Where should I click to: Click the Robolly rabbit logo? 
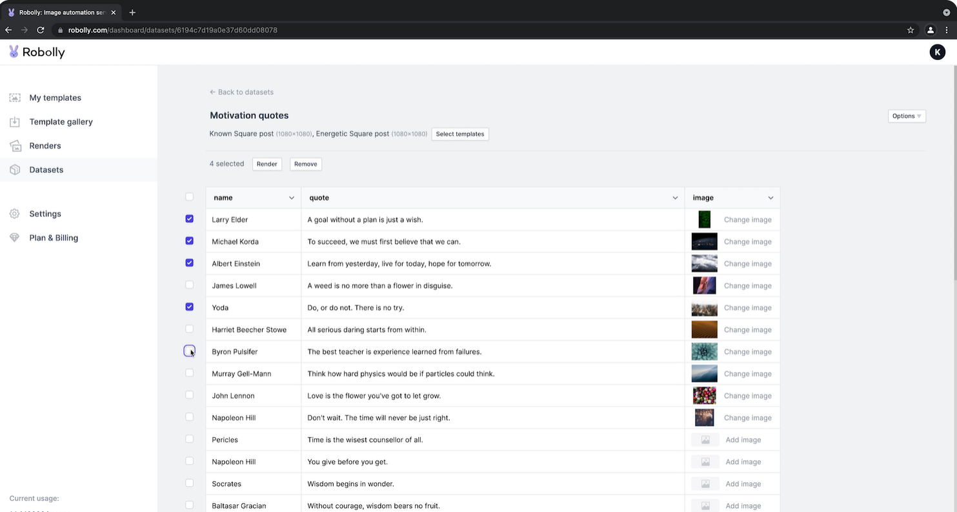14,52
